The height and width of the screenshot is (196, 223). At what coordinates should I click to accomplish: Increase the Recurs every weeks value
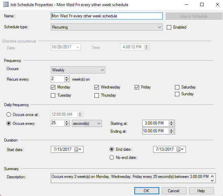[x=67, y=78]
